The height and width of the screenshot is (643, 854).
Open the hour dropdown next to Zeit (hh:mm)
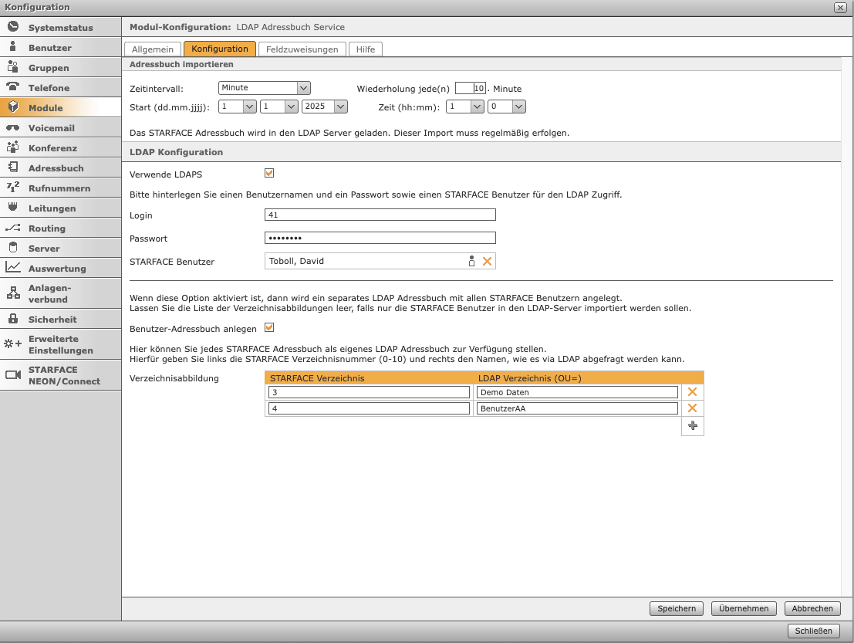(x=464, y=107)
